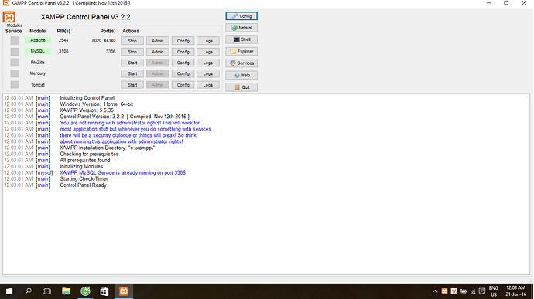Show hidden system tray icons

(x=435, y=291)
